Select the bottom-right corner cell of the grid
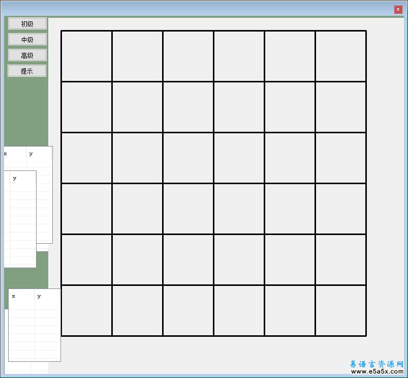This screenshot has width=408, height=378. [x=340, y=310]
